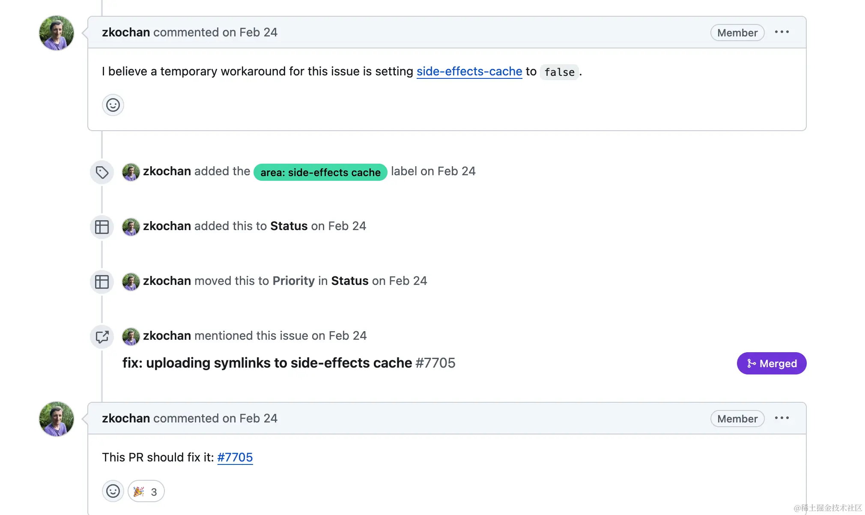This screenshot has height=515, width=865.
Task: Click the label tag timeline icon
Action: tap(102, 172)
